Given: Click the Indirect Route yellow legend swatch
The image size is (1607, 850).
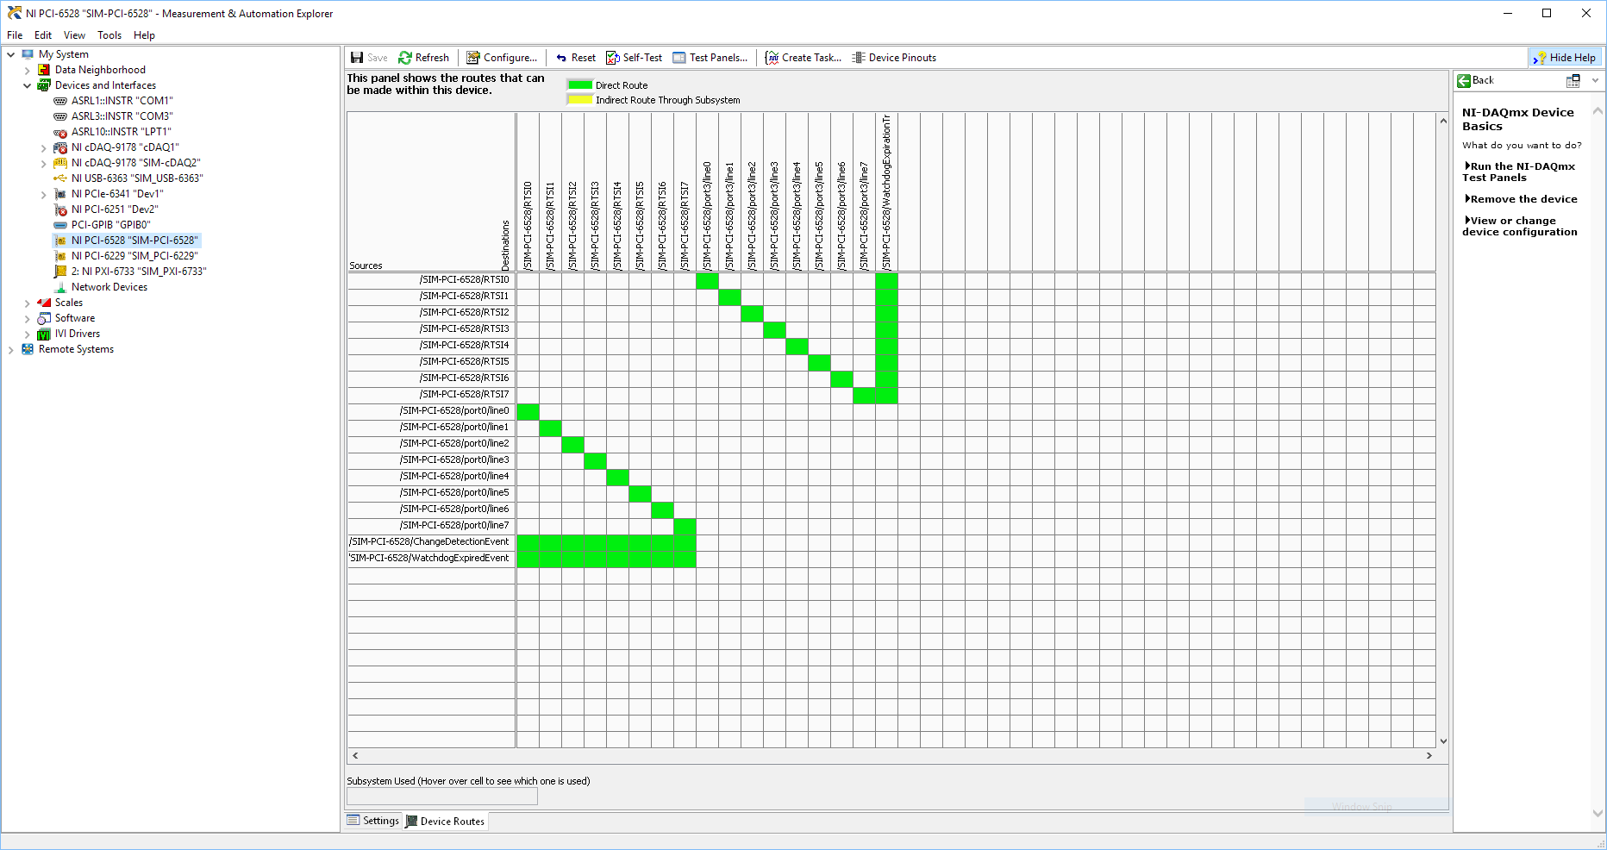Looking at the screenshot, I should (580, 99).
